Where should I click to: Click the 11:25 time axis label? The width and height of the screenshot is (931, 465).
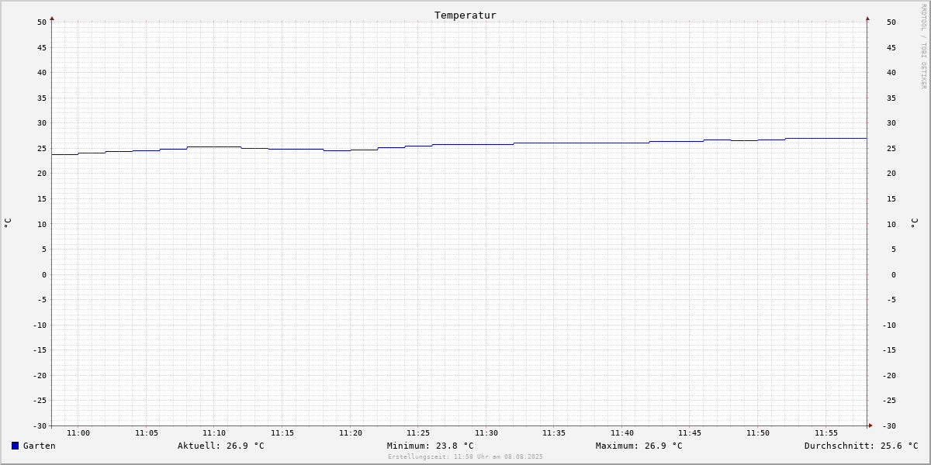click(x=418, y=433)
